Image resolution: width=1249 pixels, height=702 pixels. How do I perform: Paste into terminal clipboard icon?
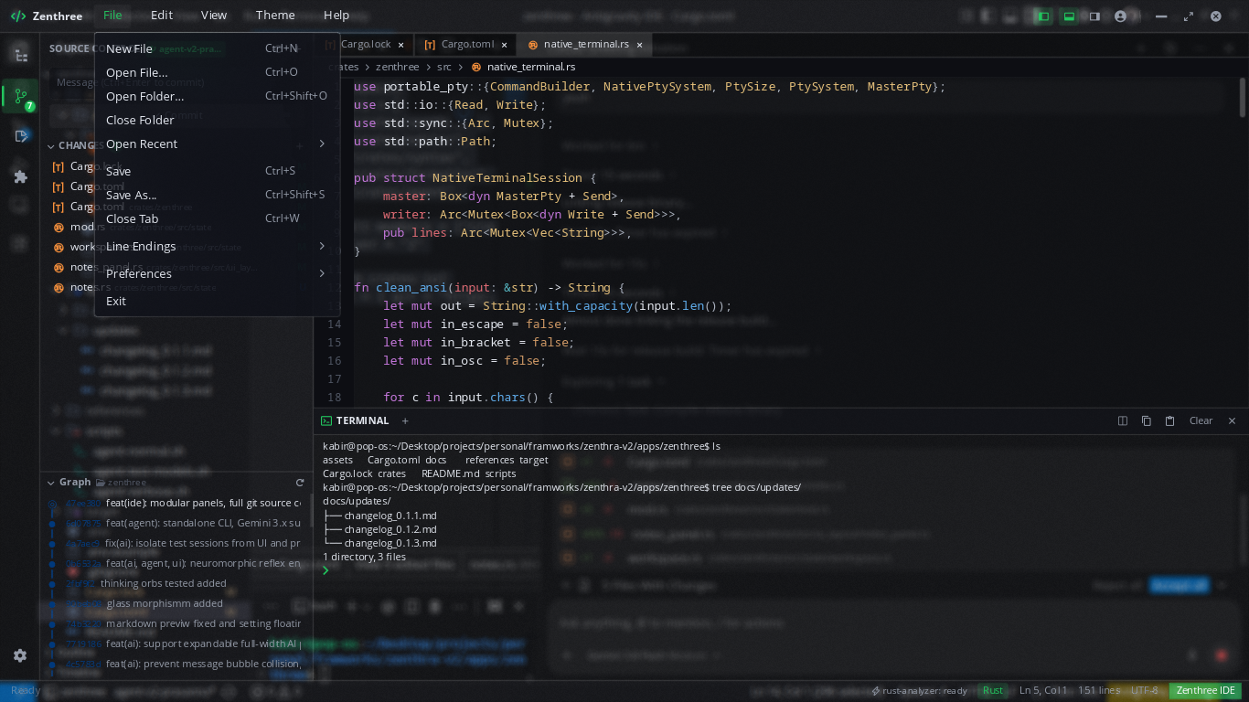click(1169, 421)
